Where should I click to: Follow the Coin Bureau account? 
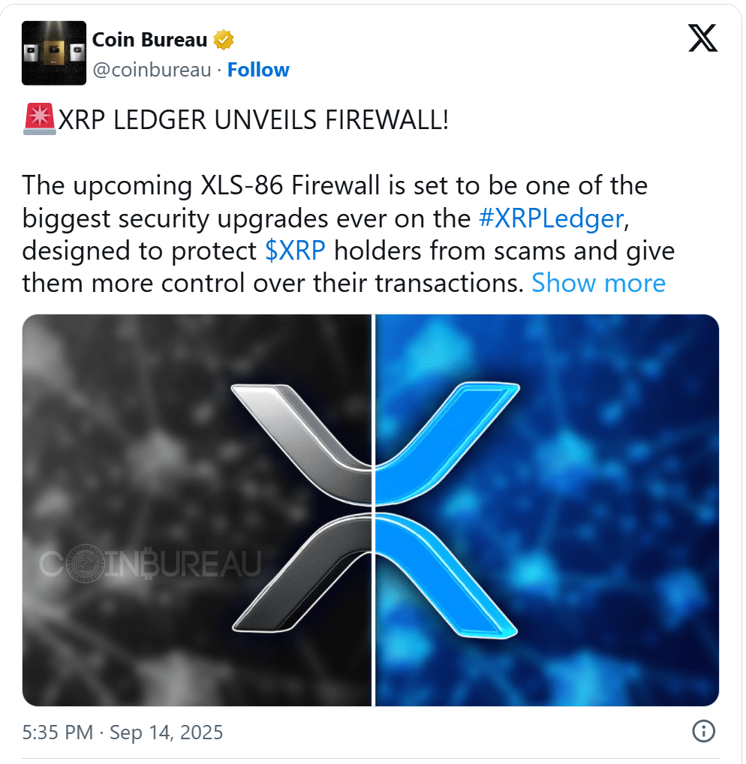click(258, 70)
